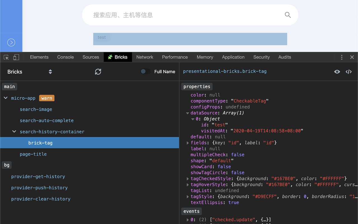Toggle the device toolbar icon
358x224 pixels.
[x=16, y=57]
